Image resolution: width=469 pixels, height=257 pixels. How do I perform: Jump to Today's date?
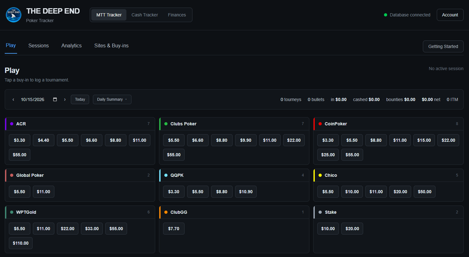click(x=80, y=99)
